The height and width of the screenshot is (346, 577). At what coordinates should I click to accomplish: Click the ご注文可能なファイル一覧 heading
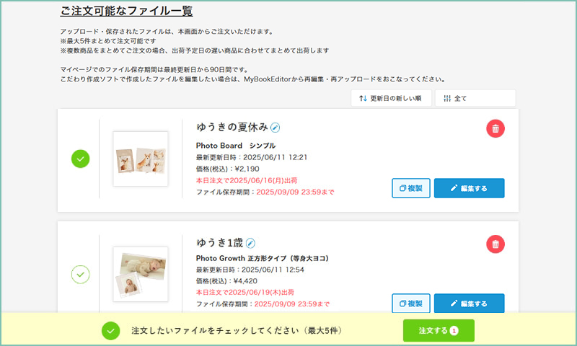coord(126,11)
